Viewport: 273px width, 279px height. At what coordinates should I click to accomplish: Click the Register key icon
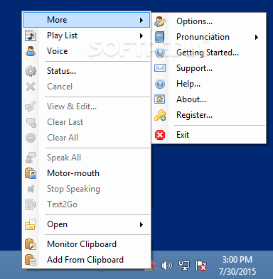click(160, 115)
